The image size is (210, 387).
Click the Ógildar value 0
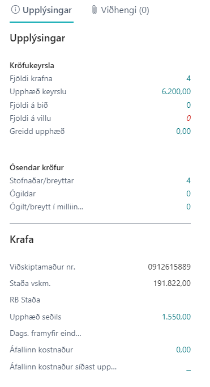point(188,194)
